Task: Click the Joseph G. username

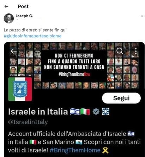Action: coord(24,16)
